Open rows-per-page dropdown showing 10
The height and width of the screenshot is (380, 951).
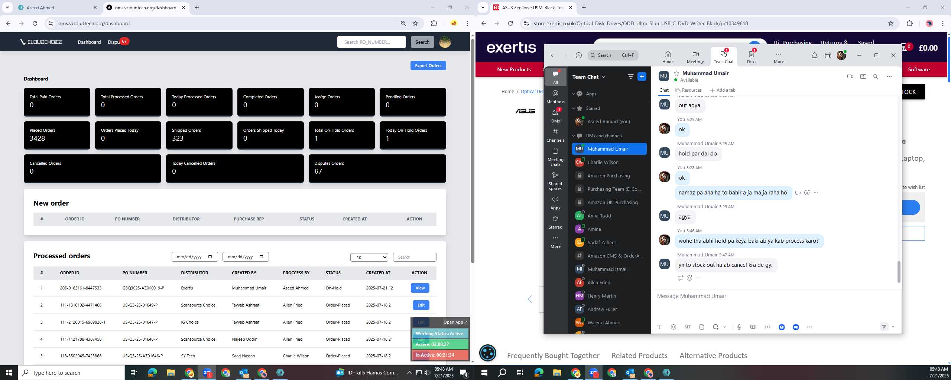369,257
